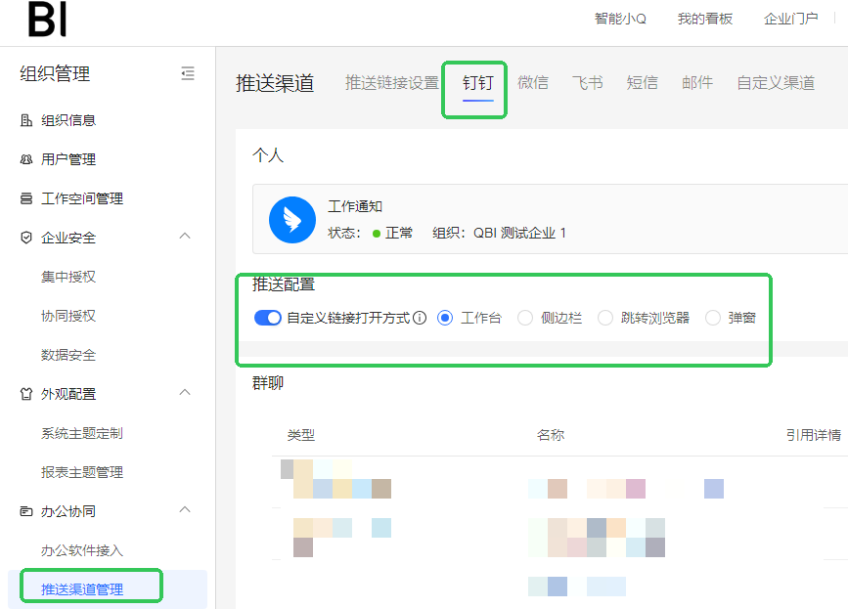This screenshot has width=848, height=609.
Task: Click the DingTalk 工作通知 logo
Action: tap(291, 220)
